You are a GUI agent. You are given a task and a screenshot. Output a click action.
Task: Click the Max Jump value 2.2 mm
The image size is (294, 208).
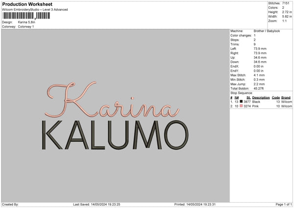click(x=259, y=84)
